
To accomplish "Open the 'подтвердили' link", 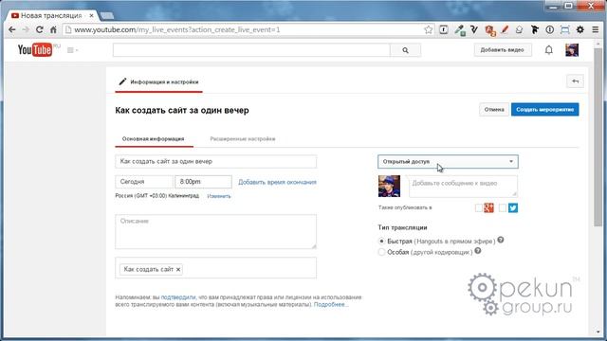I will click(x=178, y=297).
